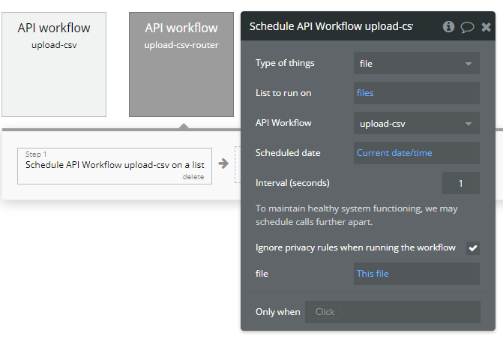The height and width of the screenshot is (339, 503).
Task: Open the comment bubble icon
Action: click(x=467, y=27)
